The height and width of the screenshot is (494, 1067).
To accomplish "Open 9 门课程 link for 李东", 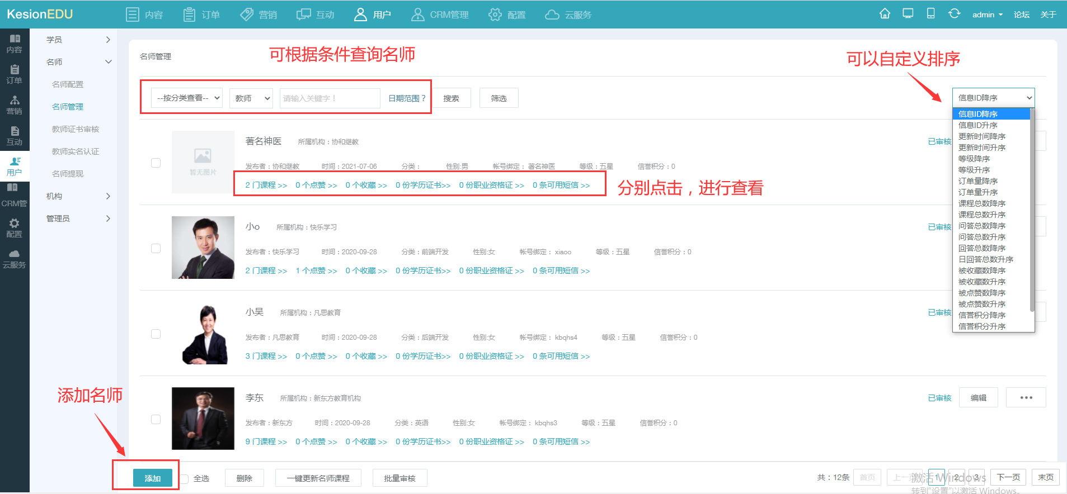I will [x=266, y=441].
